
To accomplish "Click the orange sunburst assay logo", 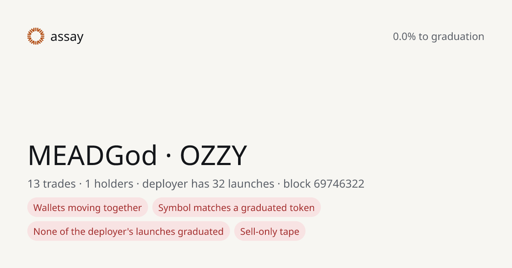I will 36,36.
